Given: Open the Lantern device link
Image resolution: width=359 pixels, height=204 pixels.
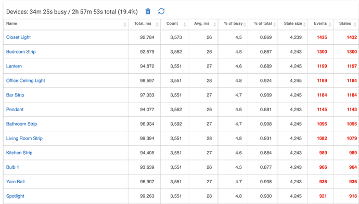Looking at the screenshot, I should click(14, 66).
